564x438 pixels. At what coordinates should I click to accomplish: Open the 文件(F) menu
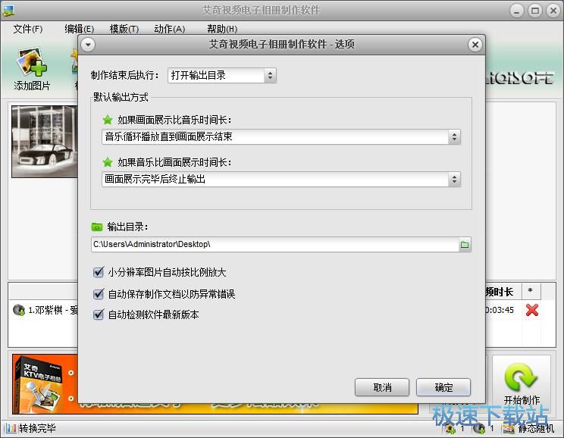click(x=28, y=29)
